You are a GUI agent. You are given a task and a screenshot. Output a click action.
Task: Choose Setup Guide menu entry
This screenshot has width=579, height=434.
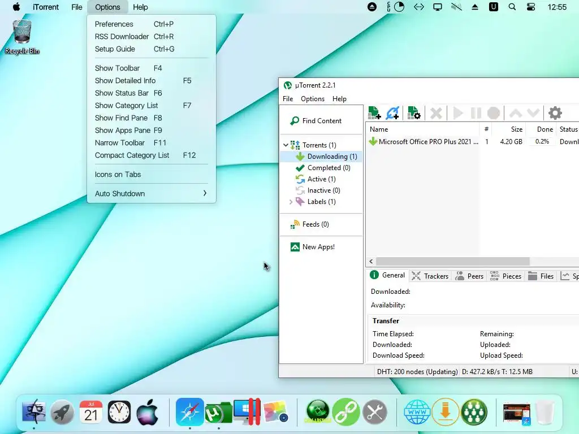tap(152, 49)
